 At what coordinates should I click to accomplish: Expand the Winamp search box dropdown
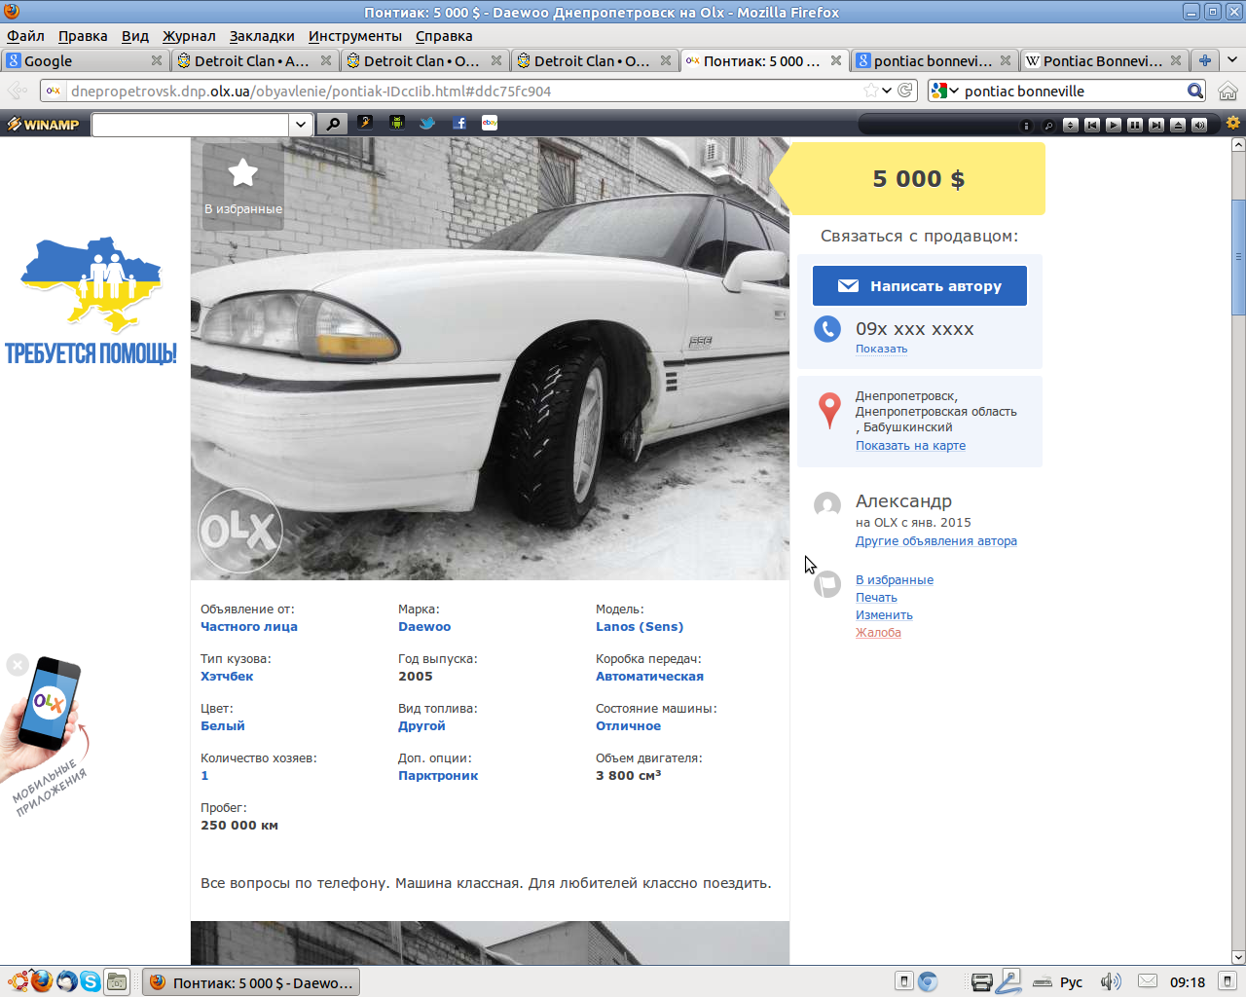pos(301,125)
